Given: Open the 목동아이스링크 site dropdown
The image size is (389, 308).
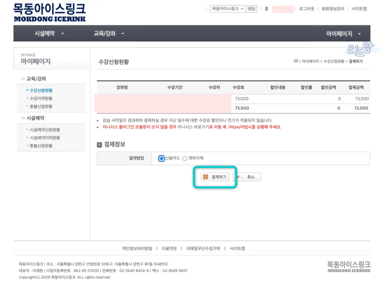Looking at the screenshot, I should [x=228, y=9].
